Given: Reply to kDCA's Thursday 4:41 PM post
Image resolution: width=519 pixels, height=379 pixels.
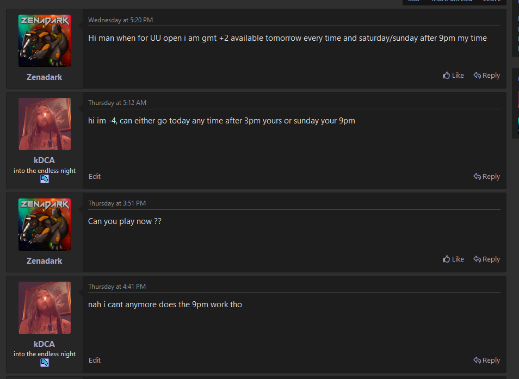Looking at the screenshot, I should (486, 361).
